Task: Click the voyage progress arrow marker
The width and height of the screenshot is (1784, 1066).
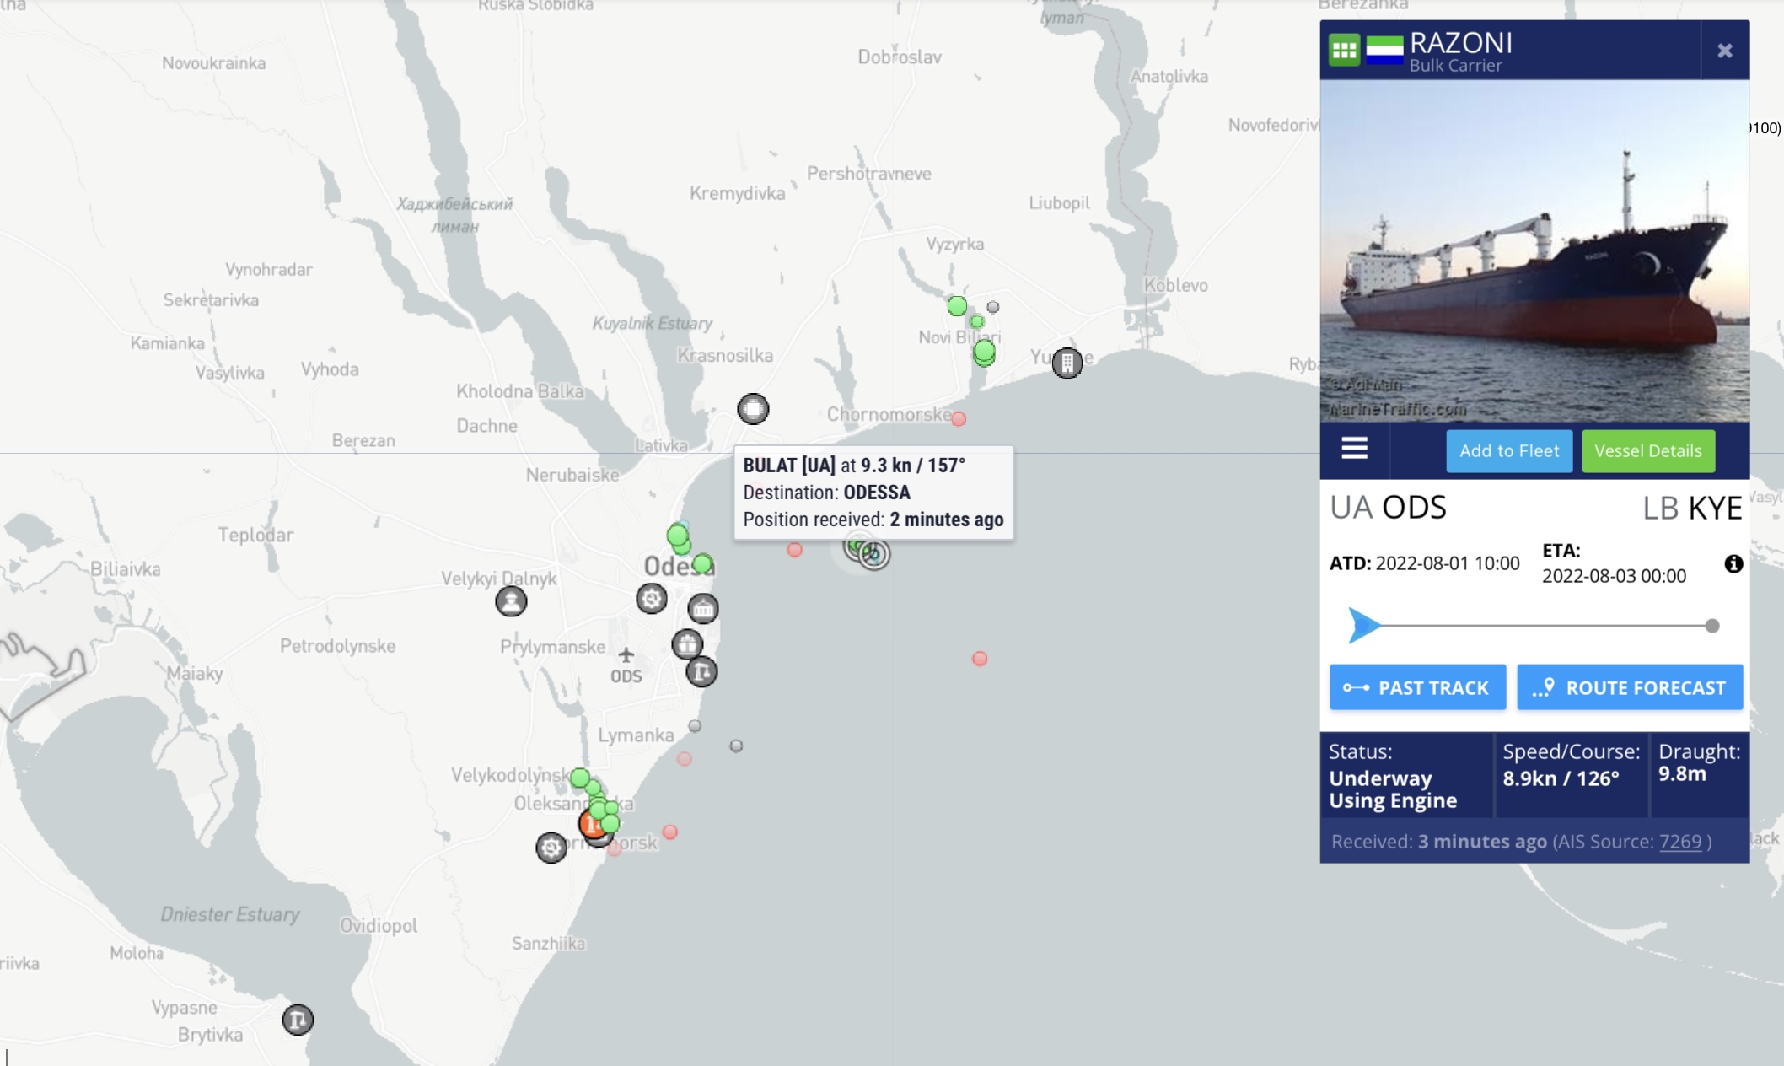Action: pyautogui.click(x=1363, y=625)
